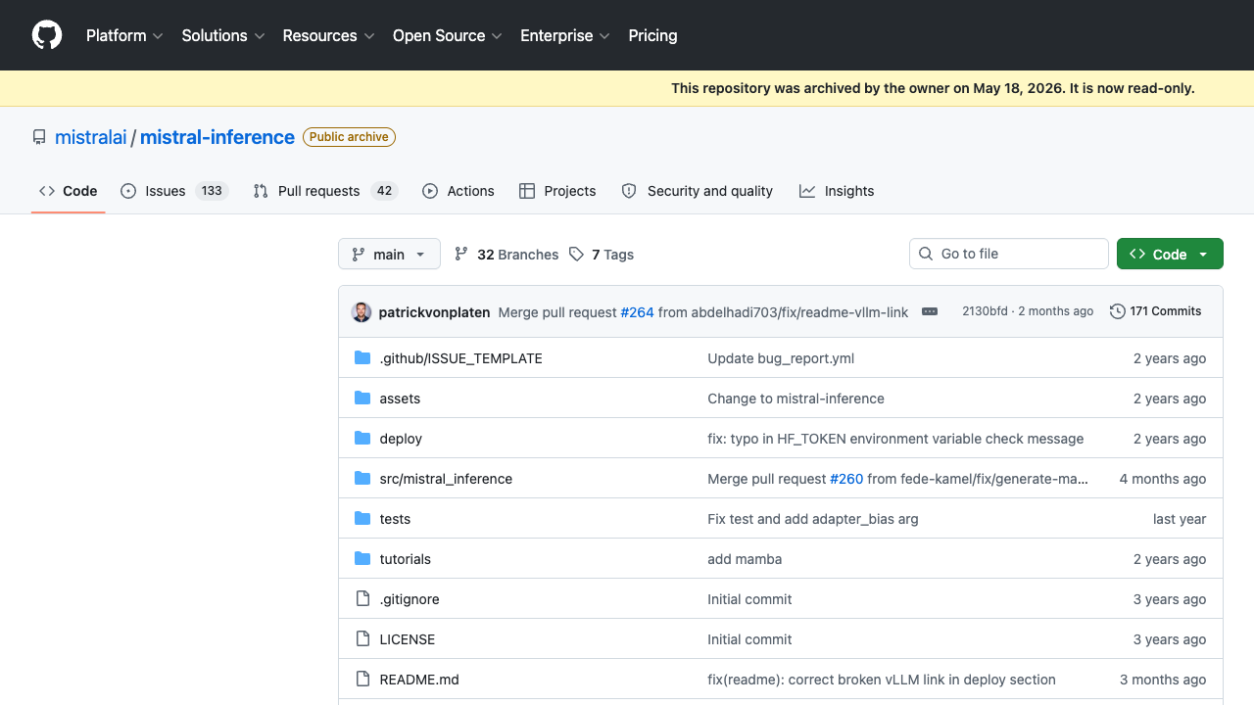Open pull request #260 link
This screenshot has width=1254, height=705.
tap(846, 479)
